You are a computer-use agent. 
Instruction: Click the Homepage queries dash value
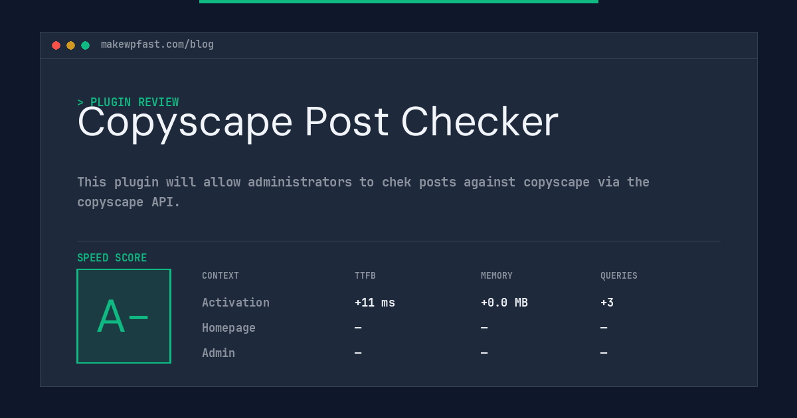pos(604,328)
